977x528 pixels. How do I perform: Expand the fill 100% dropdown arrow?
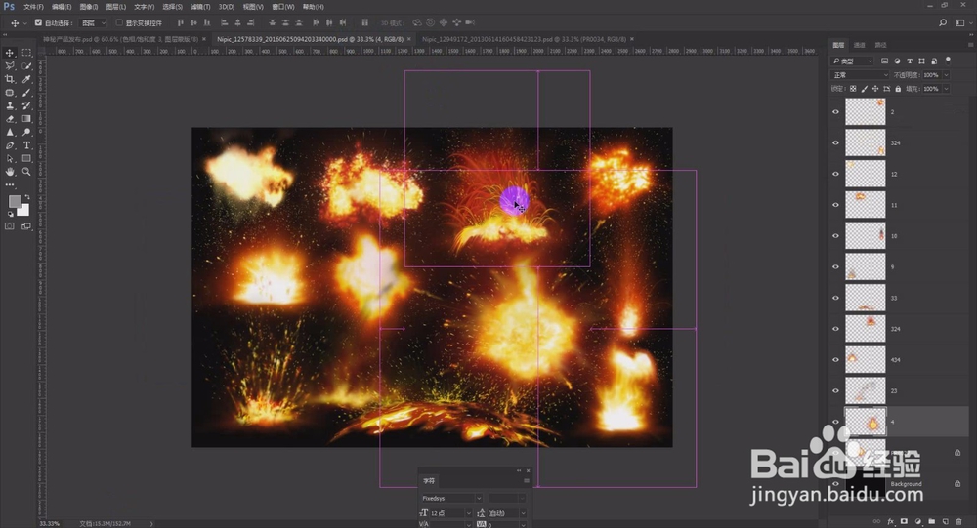[946, 89]
